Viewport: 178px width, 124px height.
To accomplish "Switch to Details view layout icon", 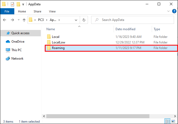I will coord(167,121).
